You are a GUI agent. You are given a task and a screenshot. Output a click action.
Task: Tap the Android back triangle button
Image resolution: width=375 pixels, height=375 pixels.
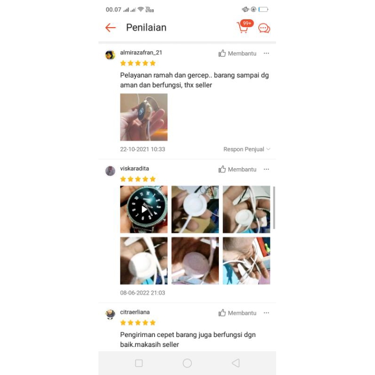tap(236, 363)
